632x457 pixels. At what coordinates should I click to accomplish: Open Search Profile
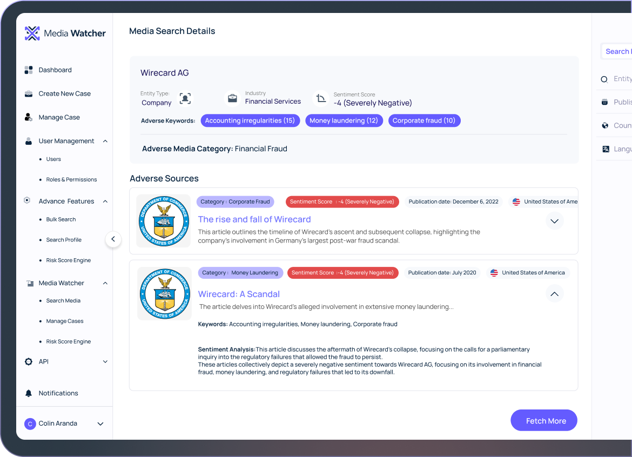pos(64,240)
